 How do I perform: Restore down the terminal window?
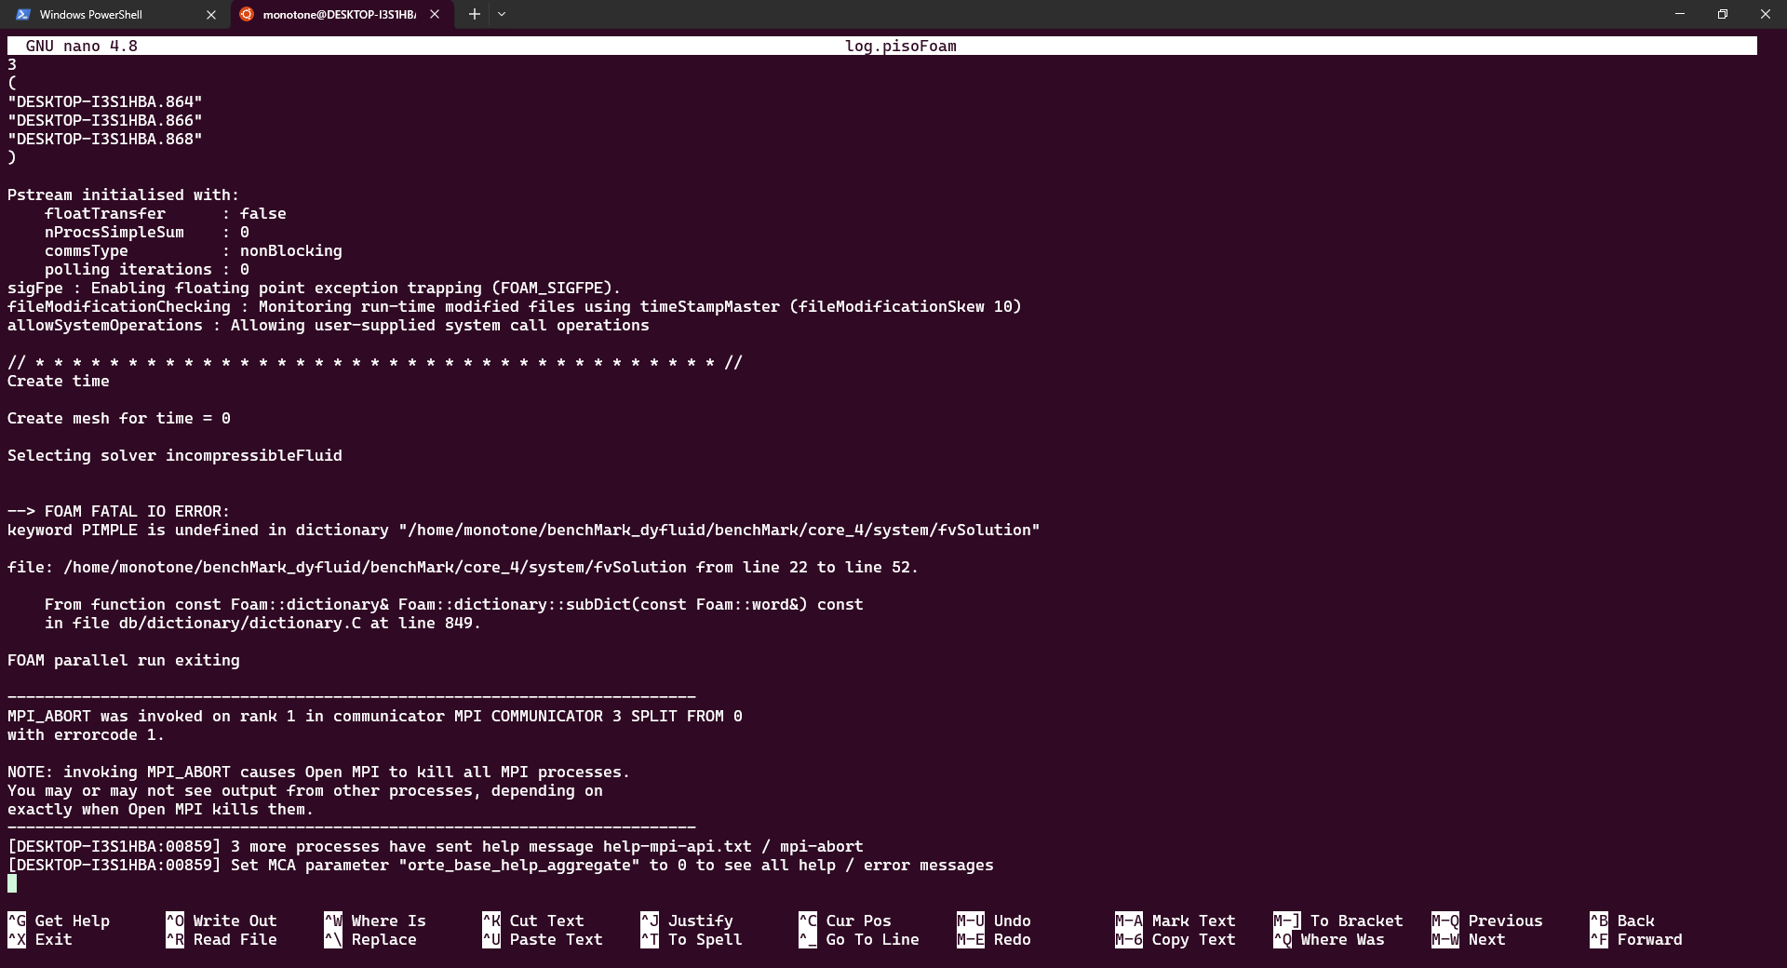[1723, 14]
